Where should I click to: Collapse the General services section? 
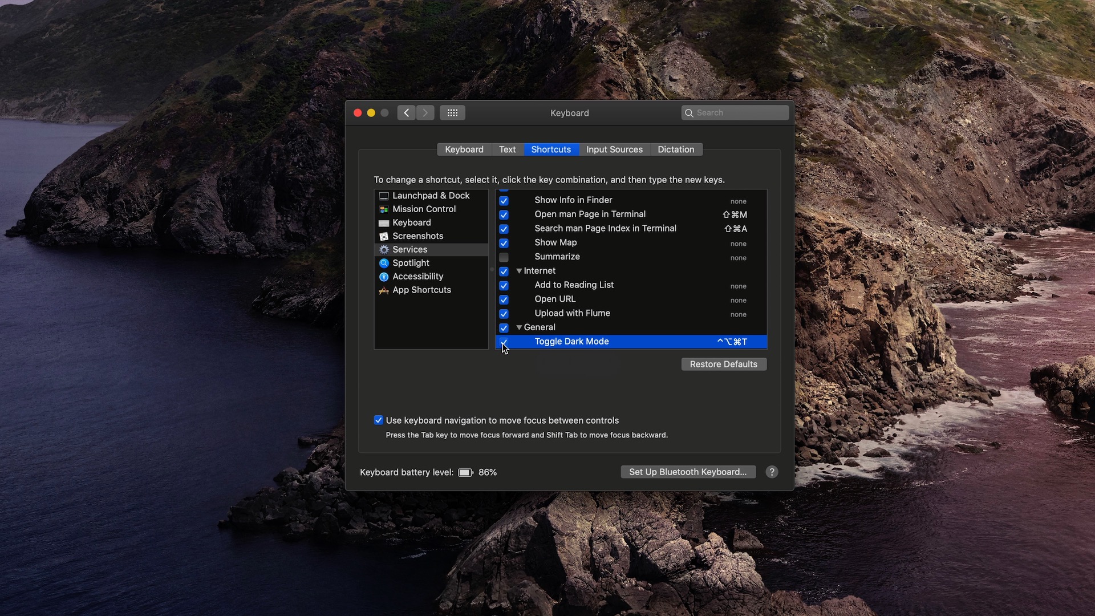520,327
